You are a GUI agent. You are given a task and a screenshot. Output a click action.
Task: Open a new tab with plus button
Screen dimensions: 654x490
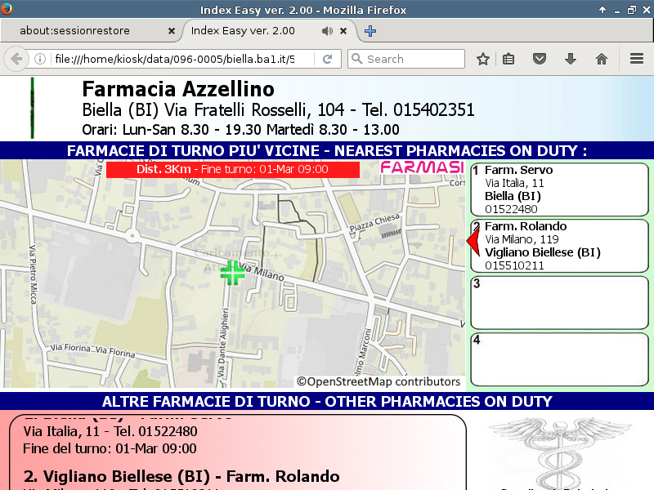click(x=370, y=31)
